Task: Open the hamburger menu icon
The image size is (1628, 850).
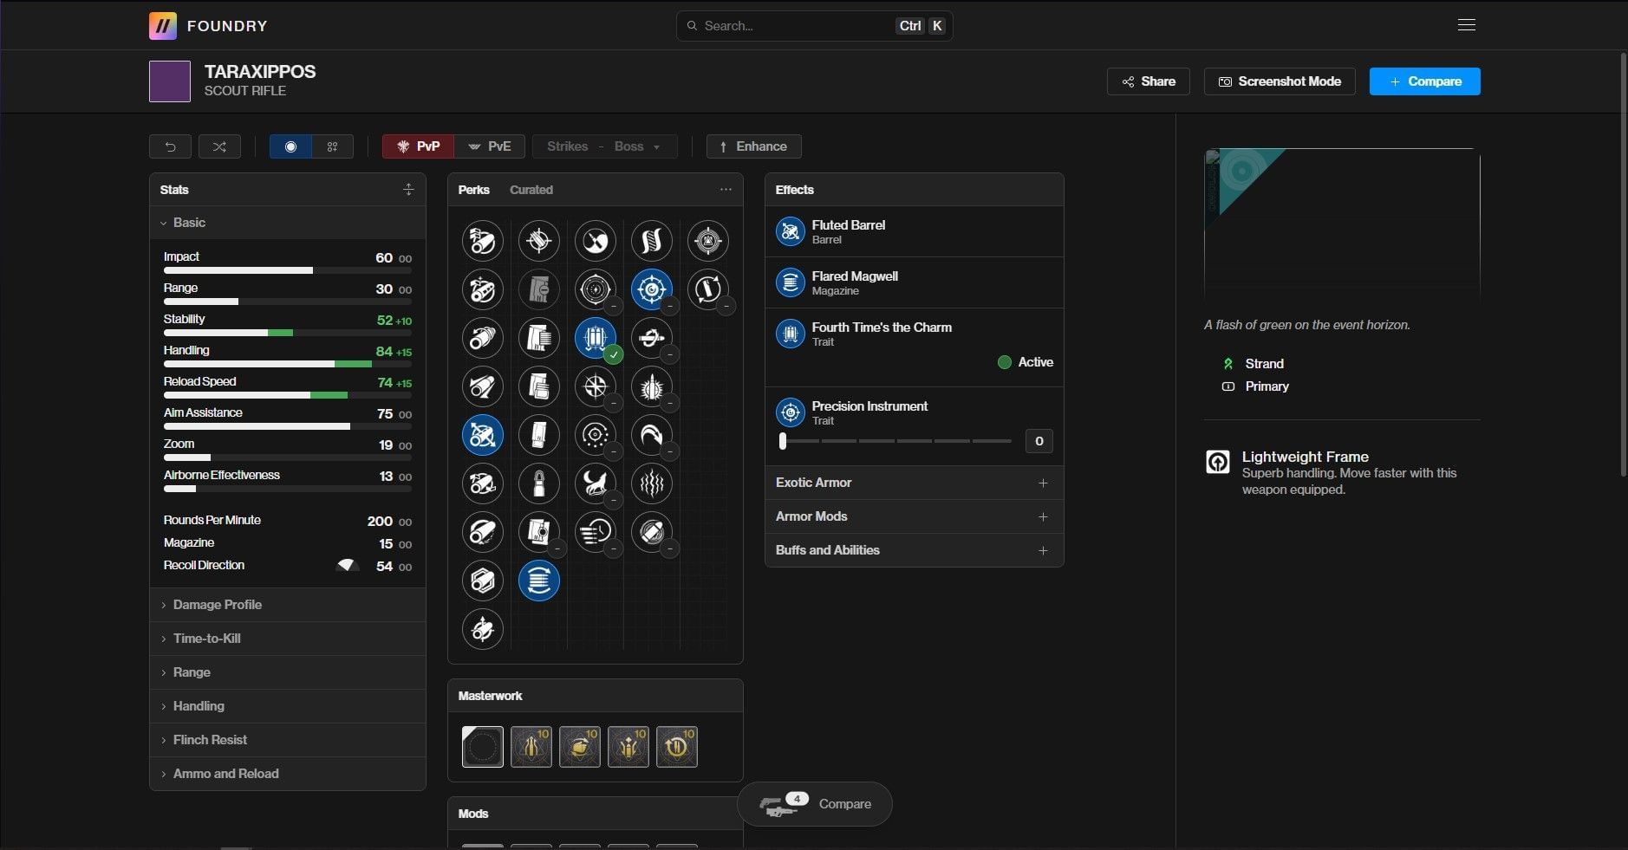Action: click(x=1466, y=25)
